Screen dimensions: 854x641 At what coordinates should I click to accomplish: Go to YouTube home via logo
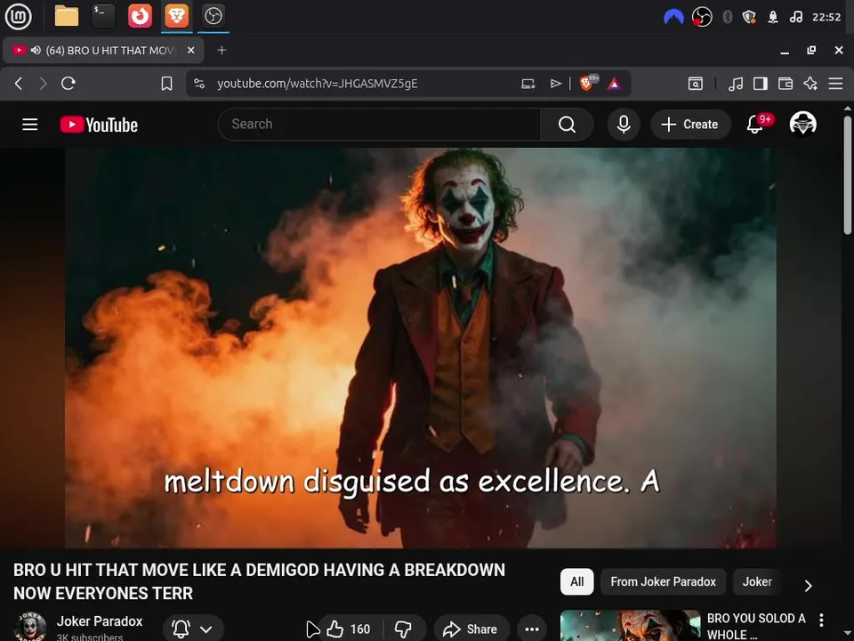[99, 125]
